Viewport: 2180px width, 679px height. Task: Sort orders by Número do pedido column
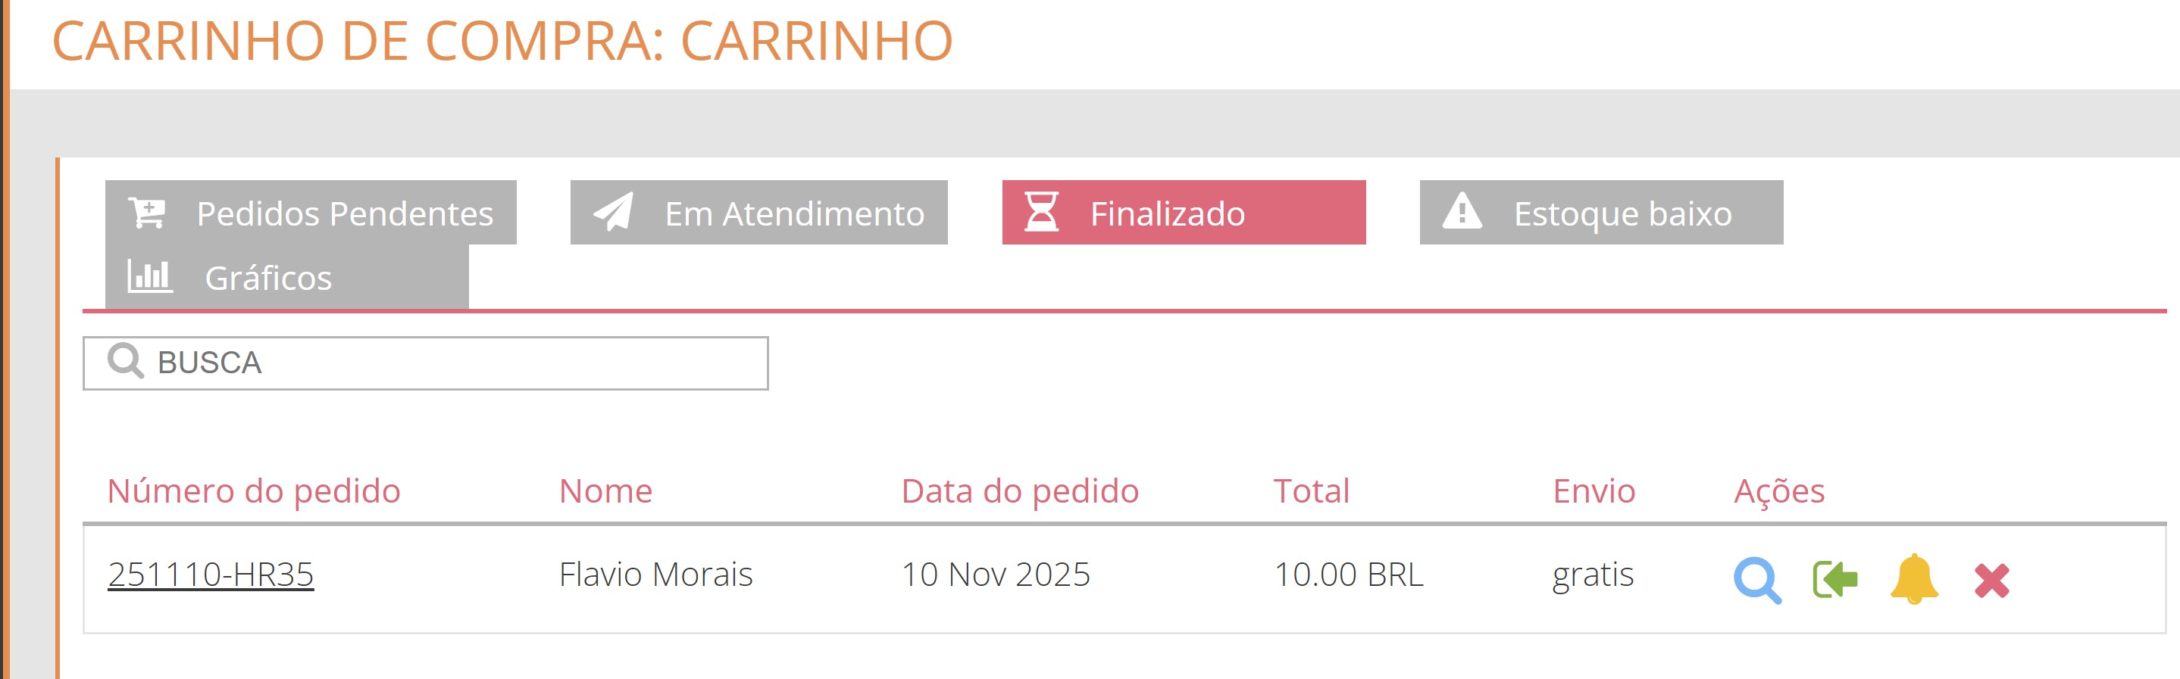point(254,491)
